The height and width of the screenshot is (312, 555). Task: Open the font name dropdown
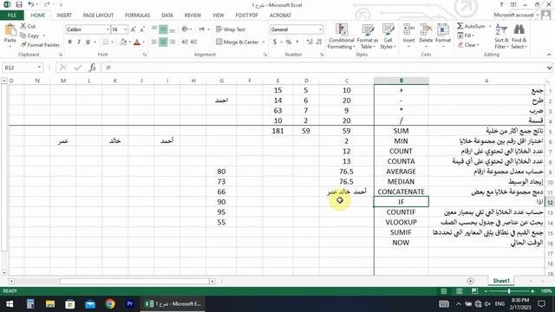point(108,29)
